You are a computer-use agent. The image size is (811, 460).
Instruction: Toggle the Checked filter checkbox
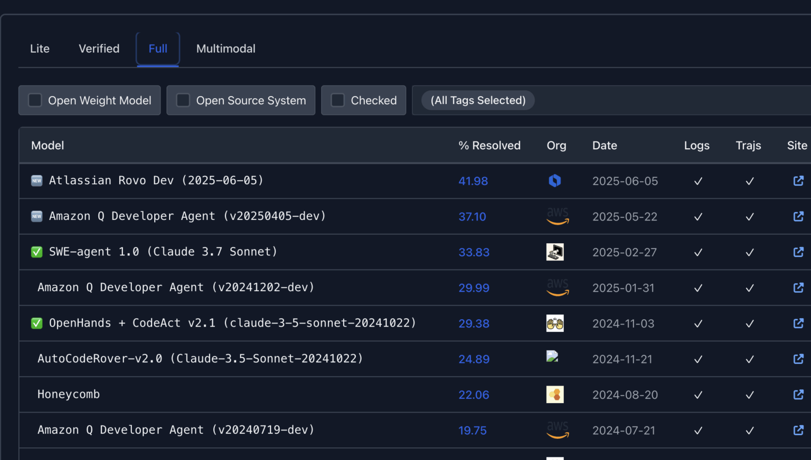click(x=337, y=100)
